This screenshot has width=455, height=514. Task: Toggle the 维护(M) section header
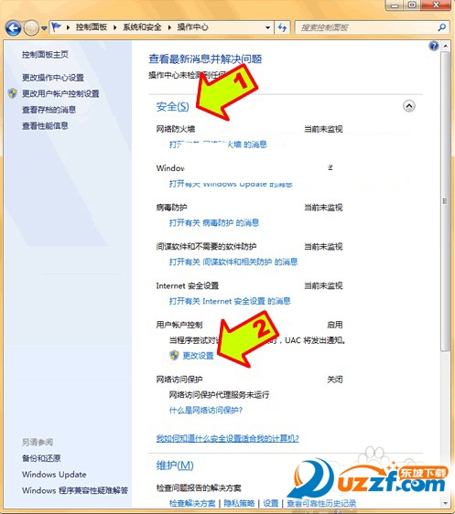(175, 466)
